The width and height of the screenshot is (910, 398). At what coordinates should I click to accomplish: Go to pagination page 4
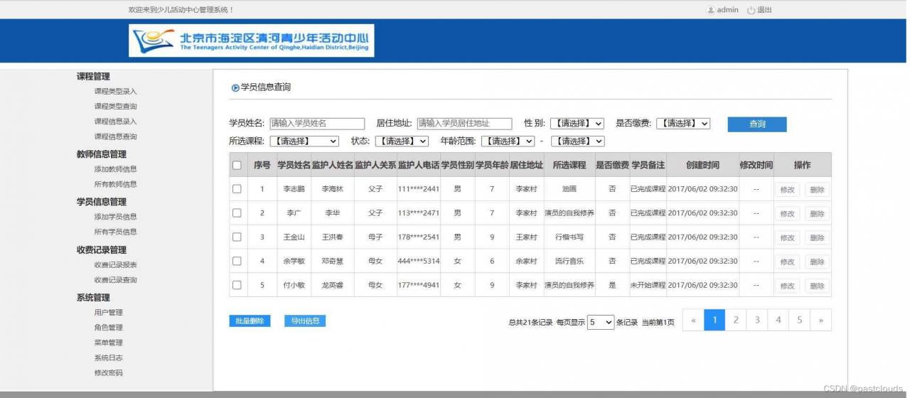778,320
